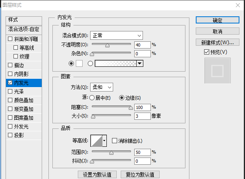Expand the contour picker dropdown arrow
This screenshot has width=245, height=179.
pyautogui.click(x=104, y=141)
